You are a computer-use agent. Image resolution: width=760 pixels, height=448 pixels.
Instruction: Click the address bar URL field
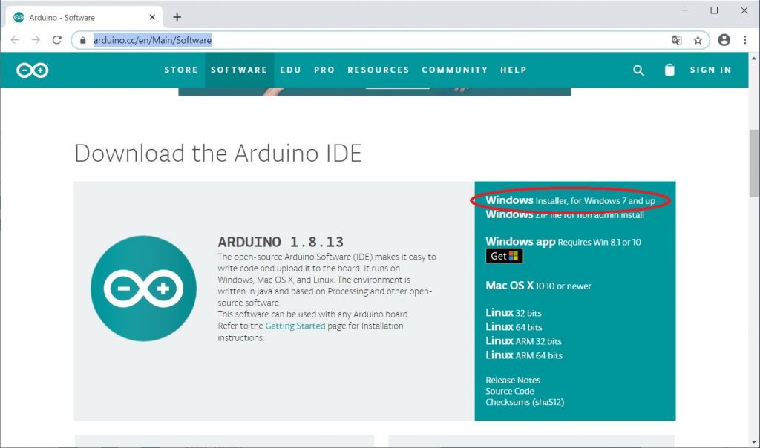(x=371, y=40)
